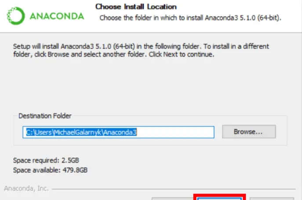Click the Choose Install Location heading
Viewport: 302px width, 200px height.
[x=136, y=7]
